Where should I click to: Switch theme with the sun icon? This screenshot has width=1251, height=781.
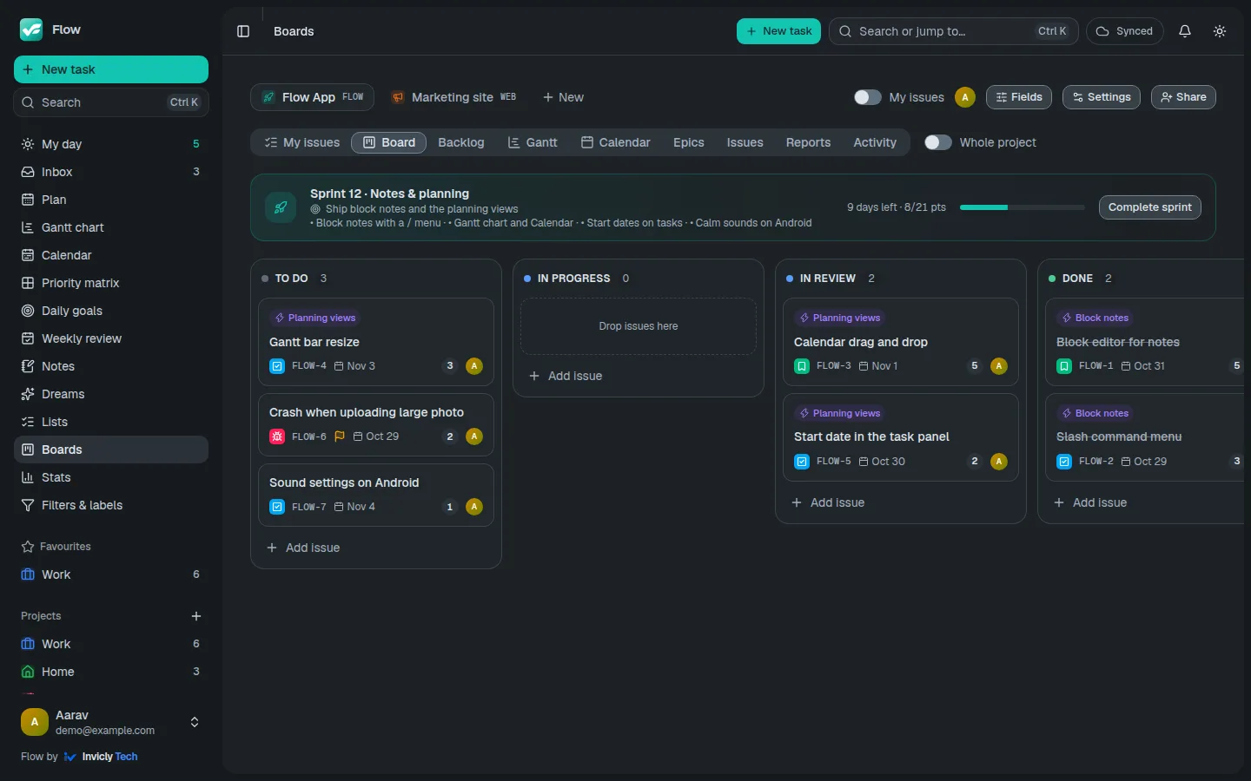1220,31
